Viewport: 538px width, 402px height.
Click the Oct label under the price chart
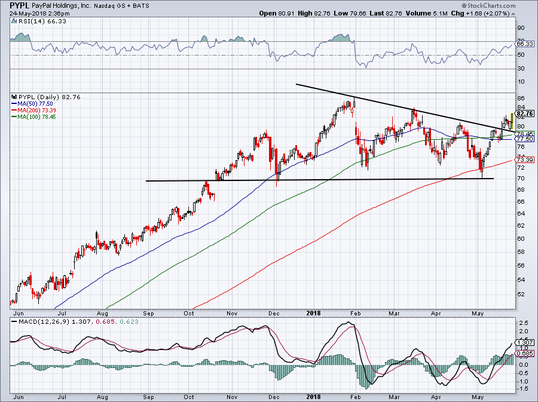(x=189, y=313)
